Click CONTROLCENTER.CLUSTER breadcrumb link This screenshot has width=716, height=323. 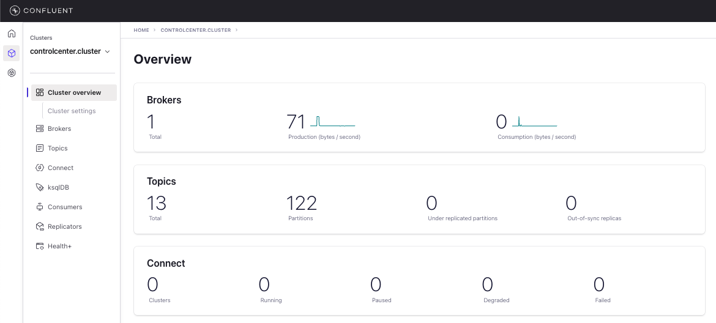[195, 30]
